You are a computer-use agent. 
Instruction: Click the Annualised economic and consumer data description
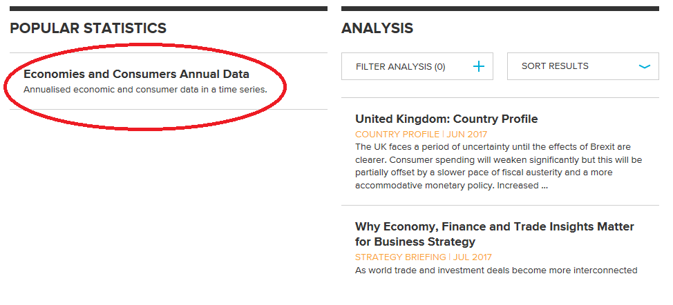(145, 89)
